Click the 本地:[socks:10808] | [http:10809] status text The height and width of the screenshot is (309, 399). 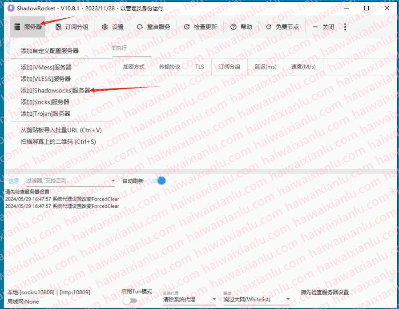(x=49, y=292)
